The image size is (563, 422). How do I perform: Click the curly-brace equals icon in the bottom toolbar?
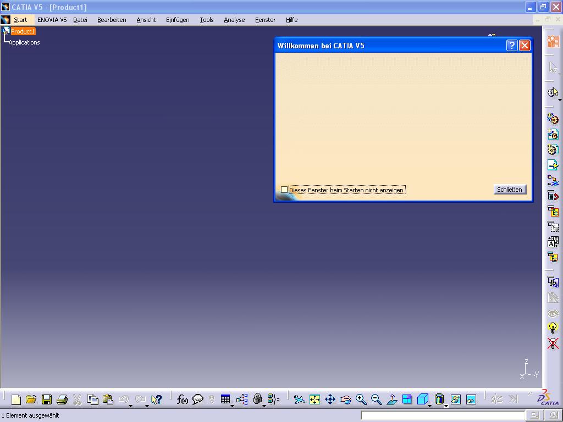point(274,399)
